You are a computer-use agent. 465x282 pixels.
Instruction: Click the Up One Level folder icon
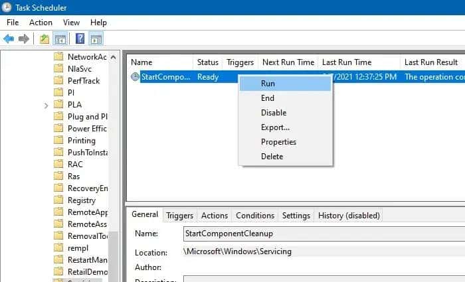[45, 38]
